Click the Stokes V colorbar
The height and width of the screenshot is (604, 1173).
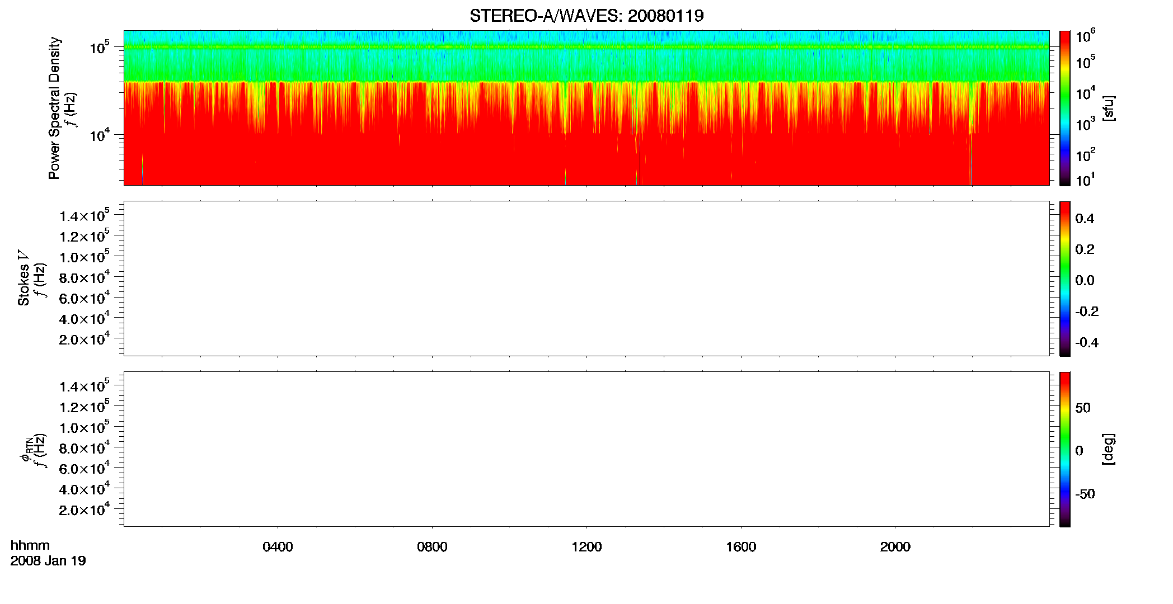(x=1065, y=279)
